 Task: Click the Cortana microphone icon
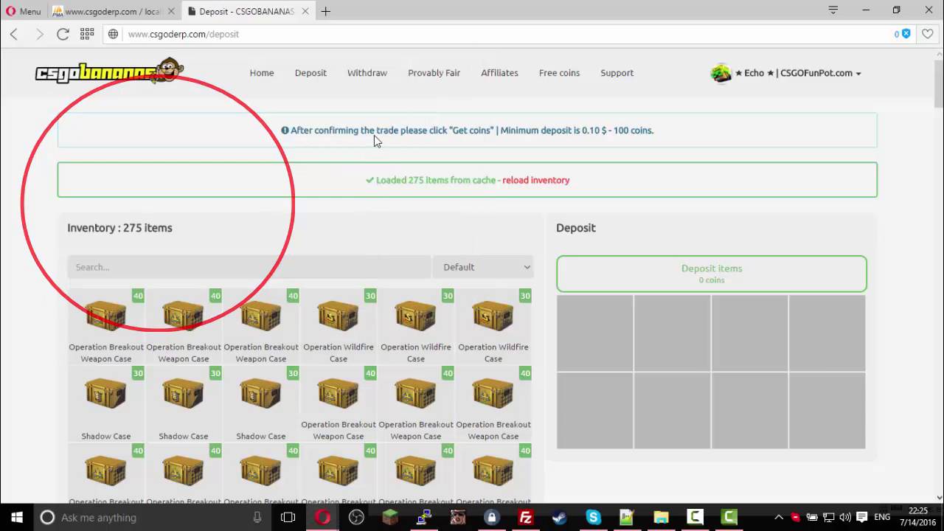pyautogui.click(x=257, y=517)
